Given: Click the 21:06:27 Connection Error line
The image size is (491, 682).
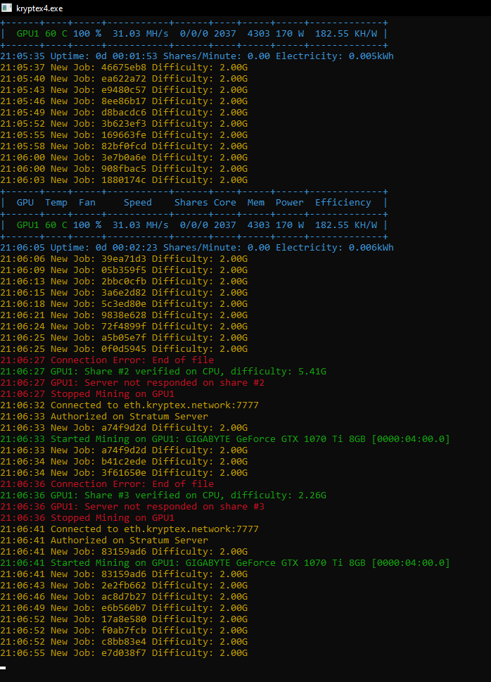Looking at the screenshot, I should point(107,360).
